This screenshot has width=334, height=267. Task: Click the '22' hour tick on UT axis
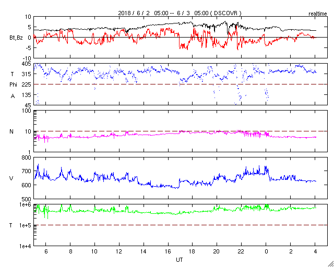point(241,252)
